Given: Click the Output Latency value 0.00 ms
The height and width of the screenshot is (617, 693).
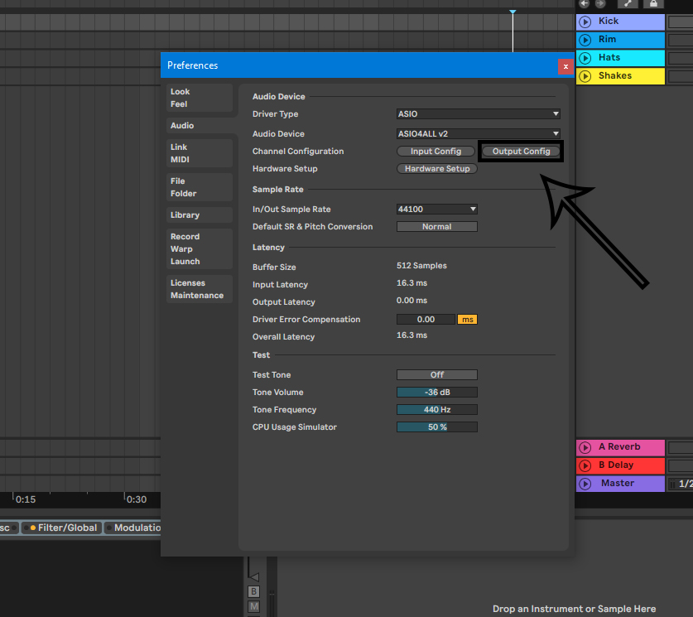Looking at the screenshot, I should point(412,301).
